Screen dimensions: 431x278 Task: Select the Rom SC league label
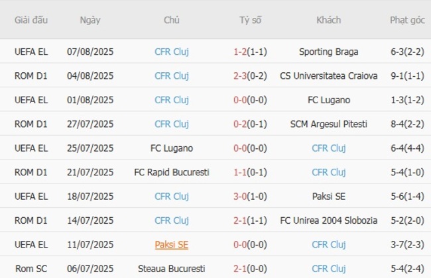(x=31, y=269)
